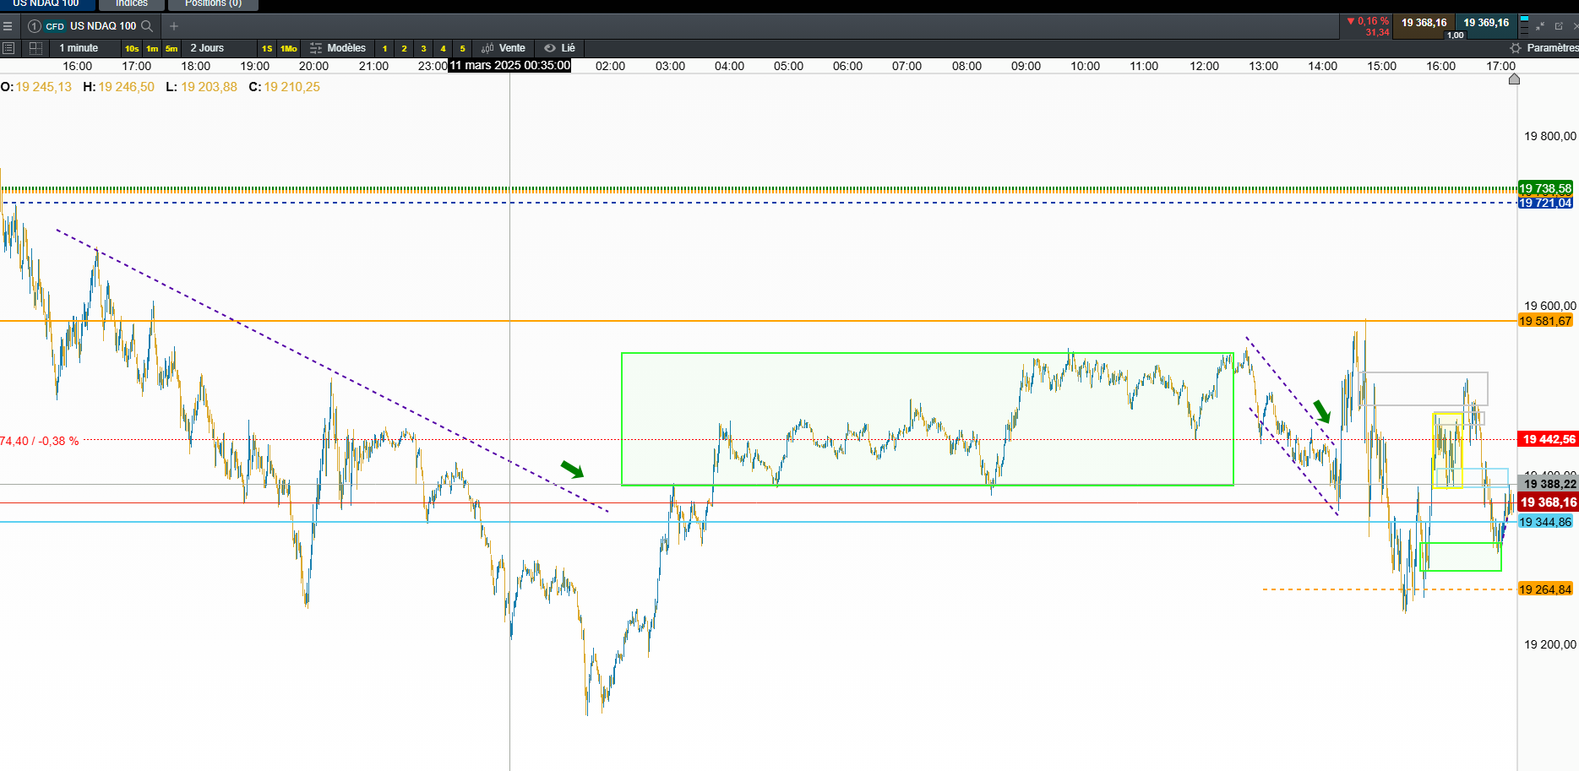Load chart template 5
The image size is (1579, 771).
[x=463, y=48]
